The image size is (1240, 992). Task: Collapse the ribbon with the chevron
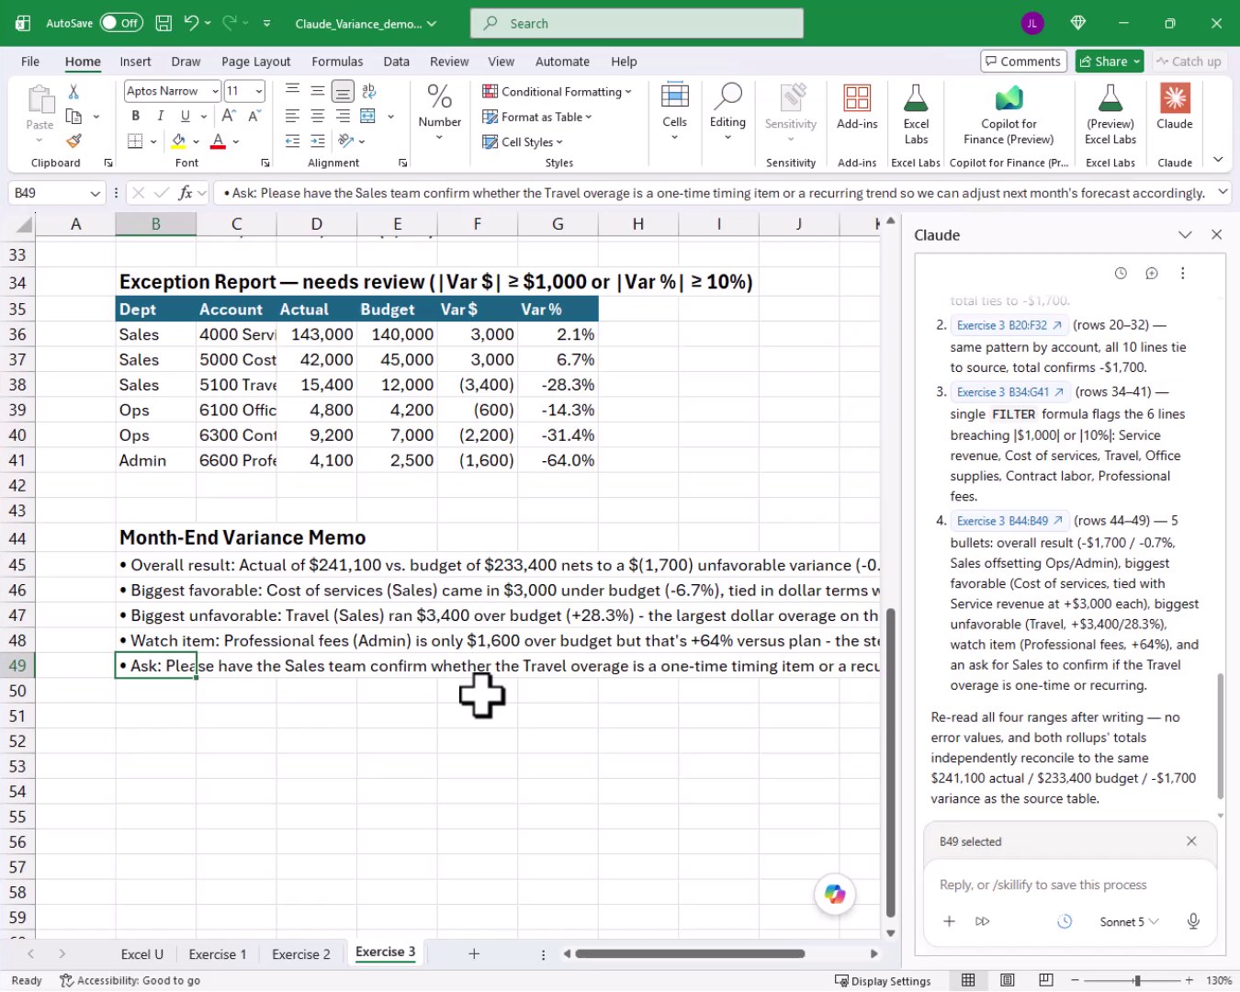[1218, 160]
